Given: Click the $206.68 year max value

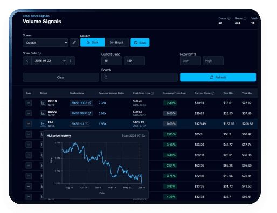Looking at the screenshot, I should (247, 124).
